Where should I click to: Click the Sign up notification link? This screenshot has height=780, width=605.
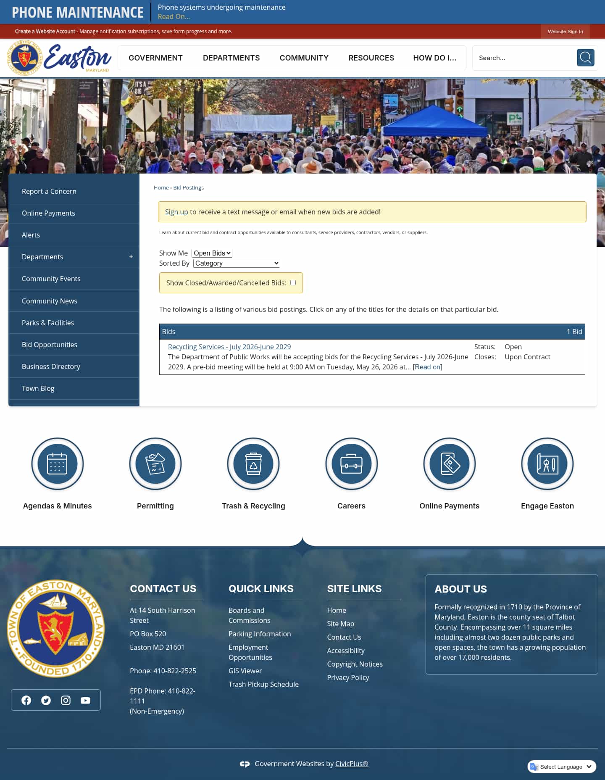click(x=176, y=212)
